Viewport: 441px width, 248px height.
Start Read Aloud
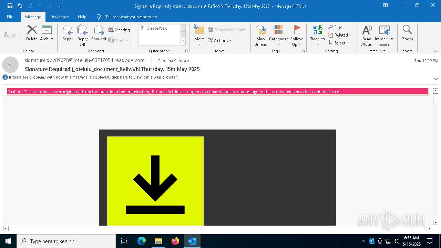click(367, 35)
